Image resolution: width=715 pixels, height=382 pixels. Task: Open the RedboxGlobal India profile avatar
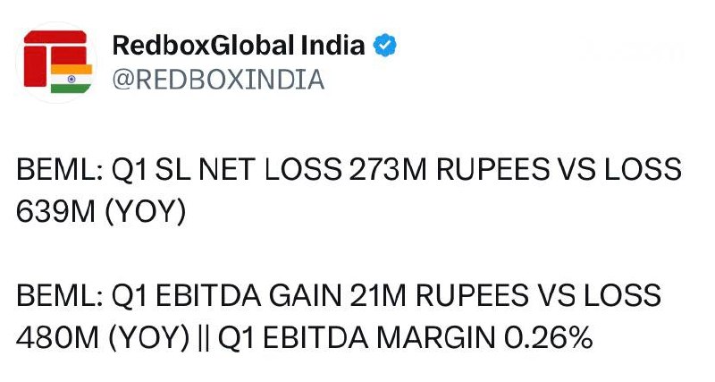tap(56, 62)
